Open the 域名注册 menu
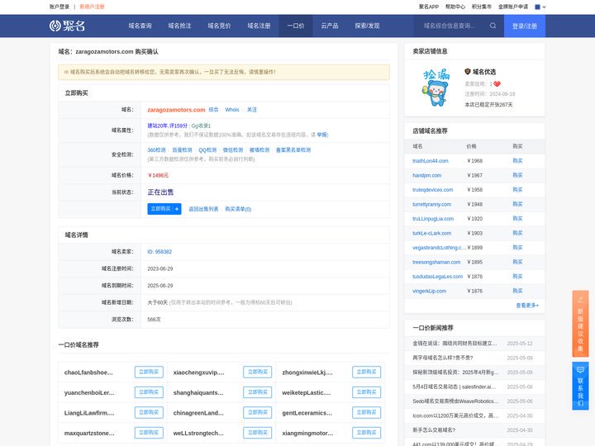Image resolution: width=595 pixels, height=446 pixels. click(x=259, y=26)
